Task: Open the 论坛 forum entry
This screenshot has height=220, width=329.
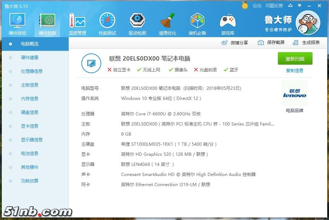Action: point(256,6)
